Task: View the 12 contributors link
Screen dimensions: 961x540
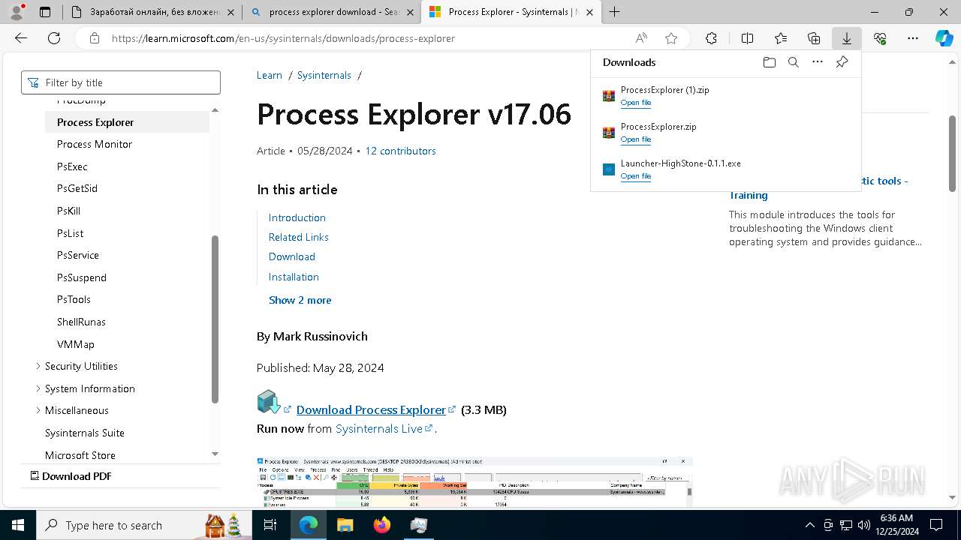Action: 400,151
